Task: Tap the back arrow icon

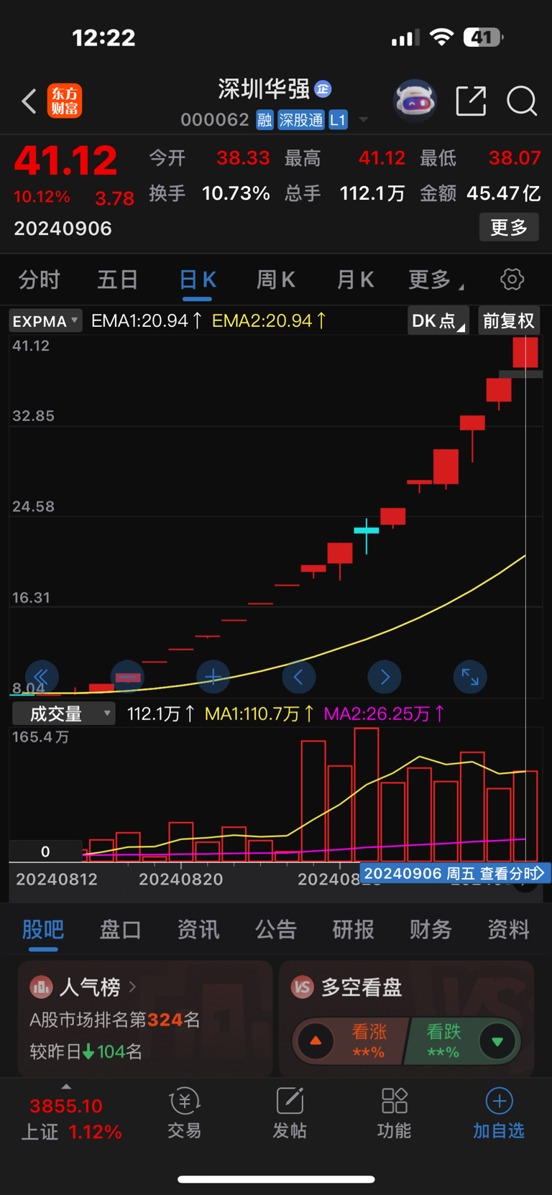Action: (29, 101)
